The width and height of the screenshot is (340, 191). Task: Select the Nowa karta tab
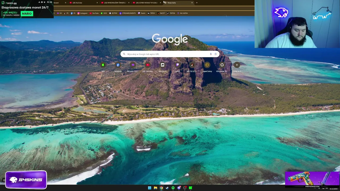(x=178, y=3)
